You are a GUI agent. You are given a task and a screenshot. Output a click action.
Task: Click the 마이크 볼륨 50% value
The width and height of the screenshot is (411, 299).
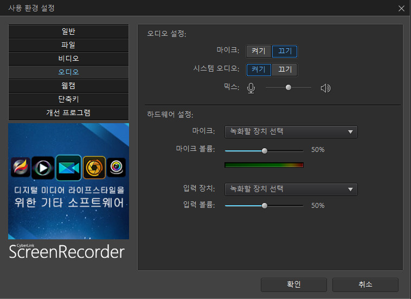(318, 150)
